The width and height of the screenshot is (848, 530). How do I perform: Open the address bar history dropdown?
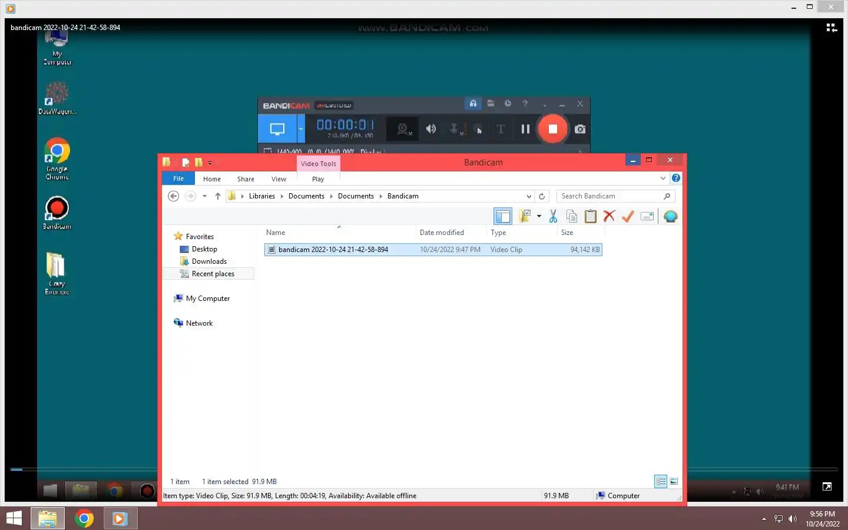[529, 196]
